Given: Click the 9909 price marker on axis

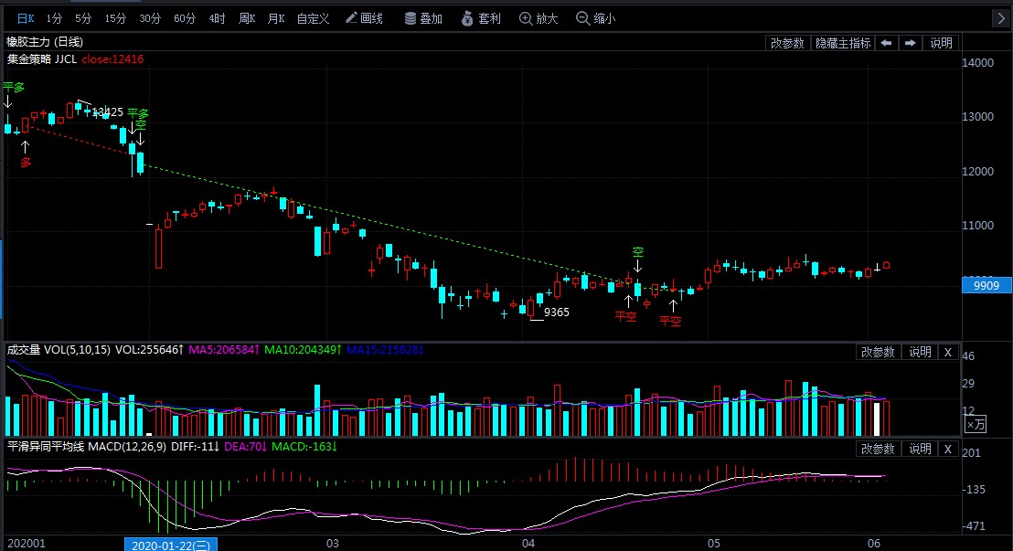Looking at the screenshot, I should (x=986, y=286).
